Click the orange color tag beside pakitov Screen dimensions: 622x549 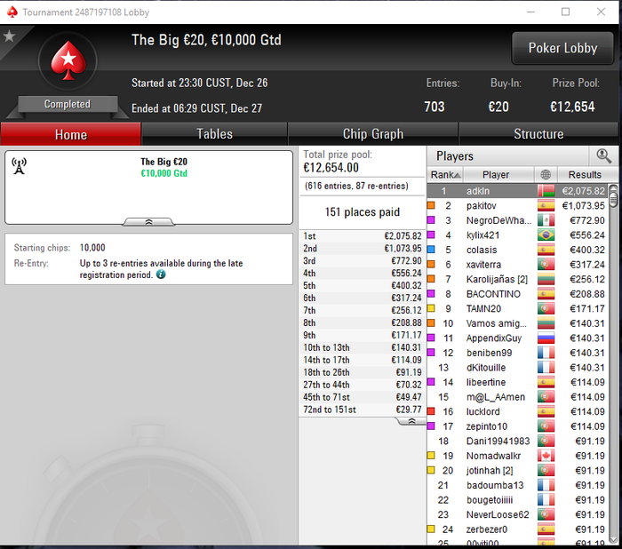pos(431,205)
